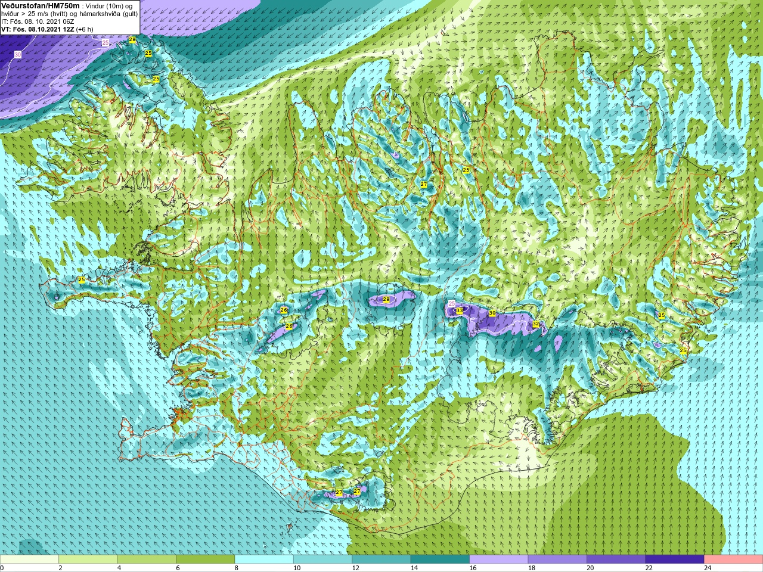Viewport: 763px width, 572px height.
Task: Click the white 25 contour label beside the 33 marker
Action: pyautogui.click(x=451, y=303)
